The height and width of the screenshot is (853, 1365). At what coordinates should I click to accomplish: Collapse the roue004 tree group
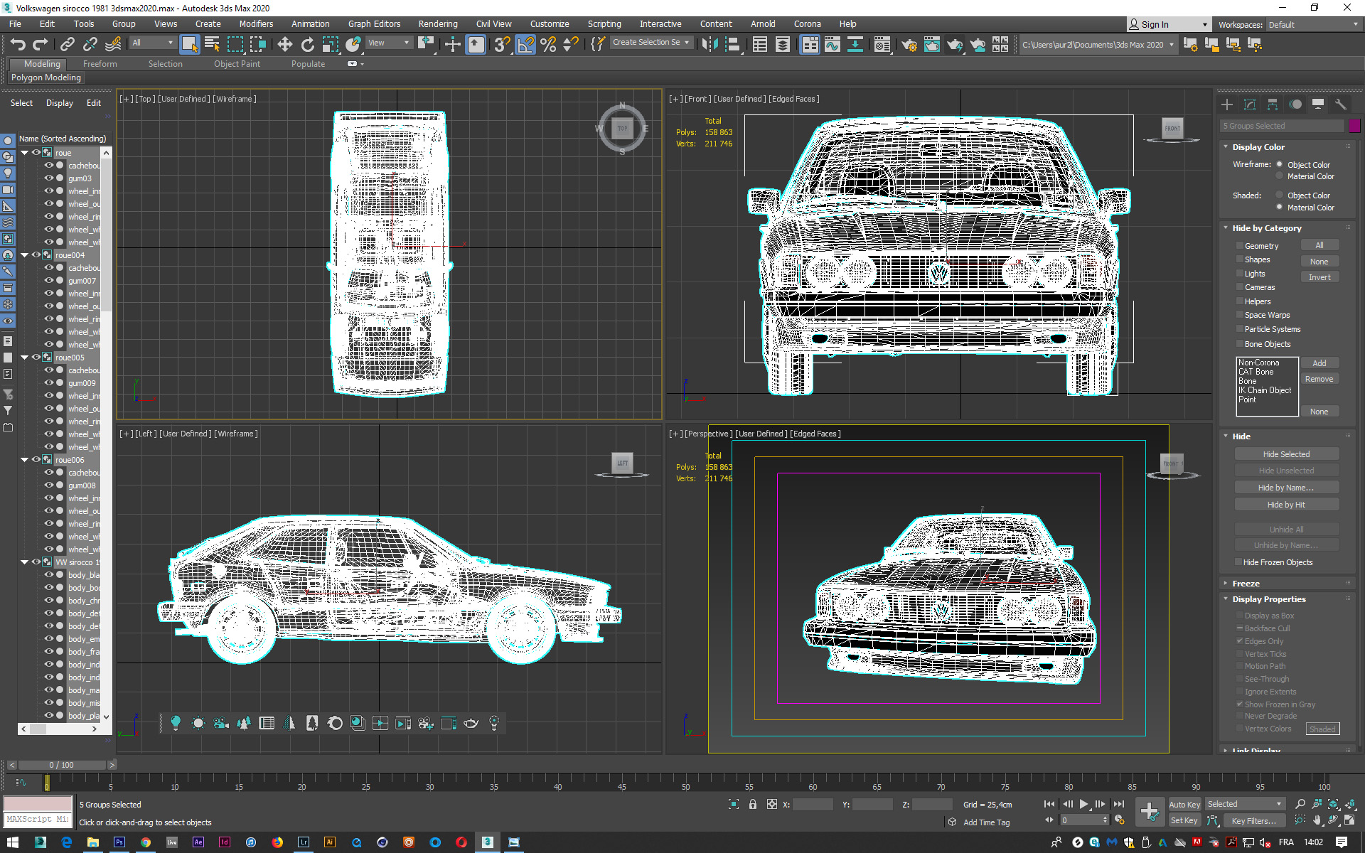click(x=25, y=255)
